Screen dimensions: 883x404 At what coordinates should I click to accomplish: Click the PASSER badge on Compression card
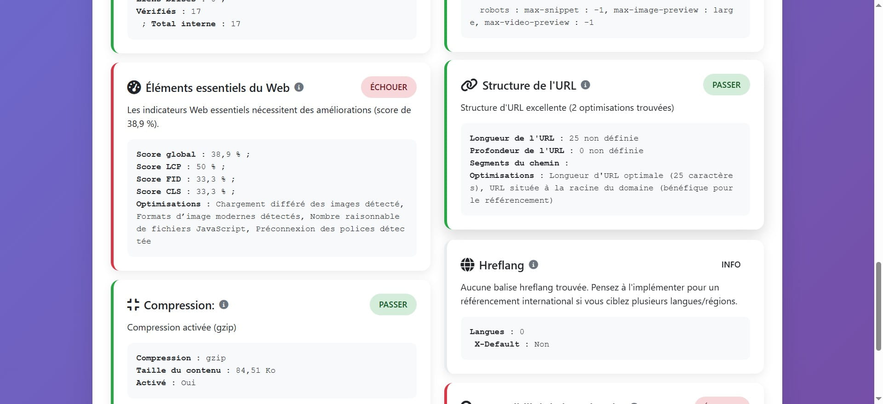[x=393, y=304]
